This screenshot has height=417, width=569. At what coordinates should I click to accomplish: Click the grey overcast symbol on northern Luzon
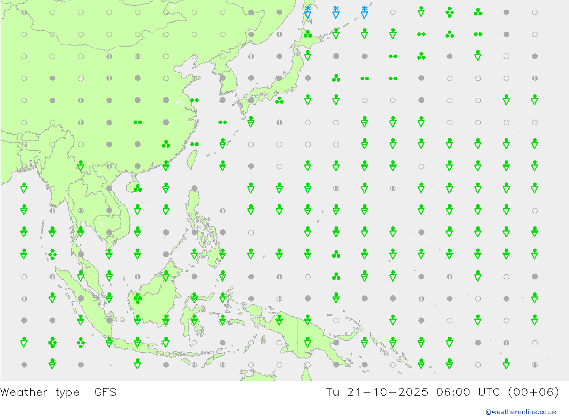click(195, 188)
